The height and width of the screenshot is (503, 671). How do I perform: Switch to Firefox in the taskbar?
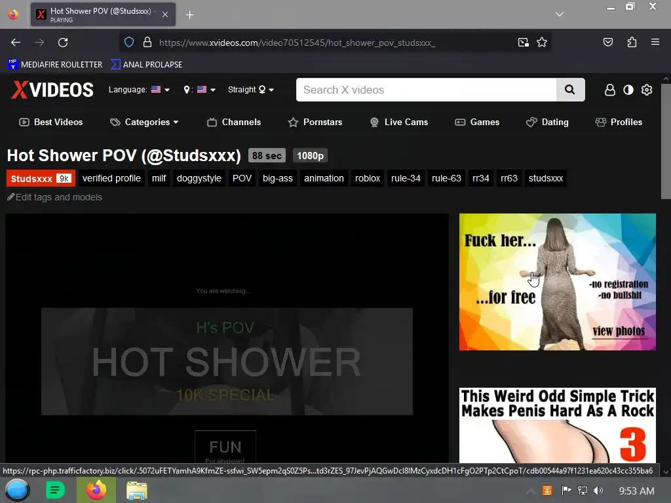(x=96, y=490)
